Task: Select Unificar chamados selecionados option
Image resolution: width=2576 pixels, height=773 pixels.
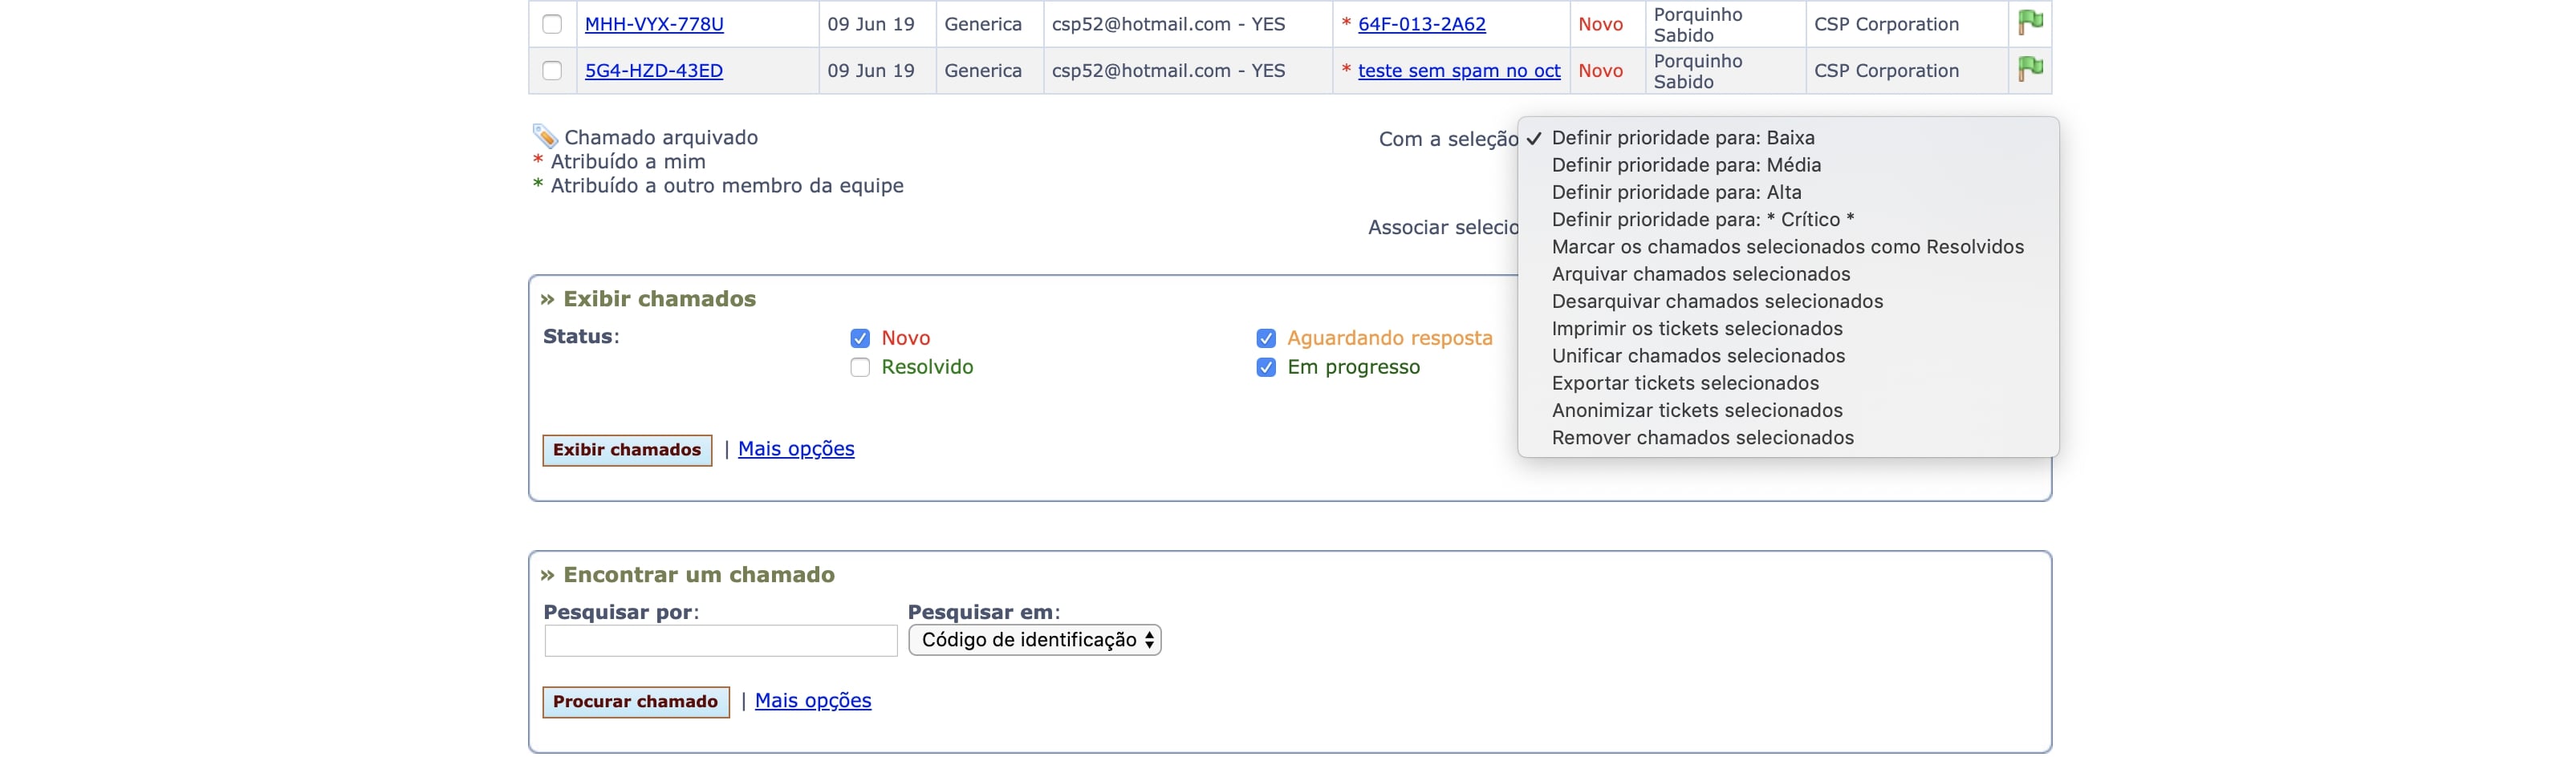Action: point(1698,357)
